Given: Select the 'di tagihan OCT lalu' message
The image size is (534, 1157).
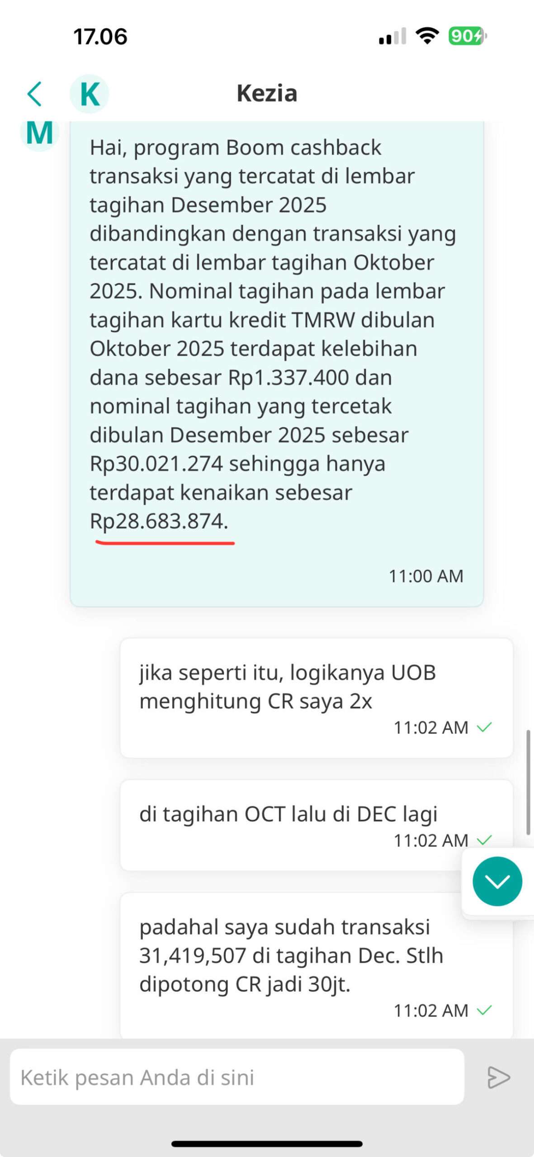Looking at the screenshot, I should point(317,825).
